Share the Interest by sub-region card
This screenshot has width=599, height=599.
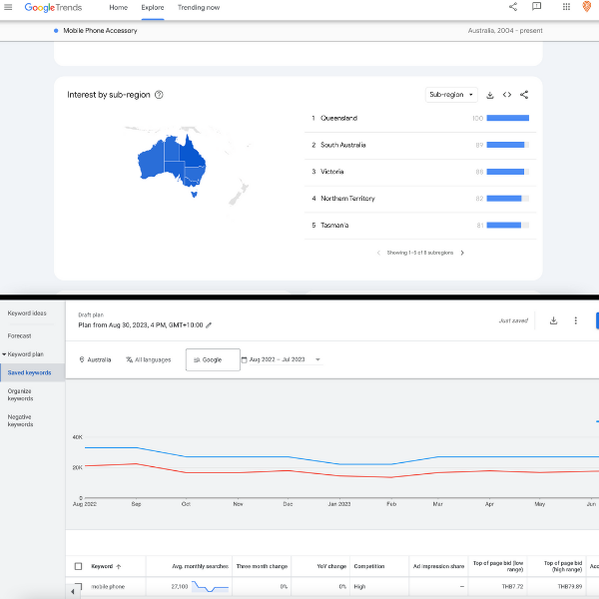[x=524, y=95]
